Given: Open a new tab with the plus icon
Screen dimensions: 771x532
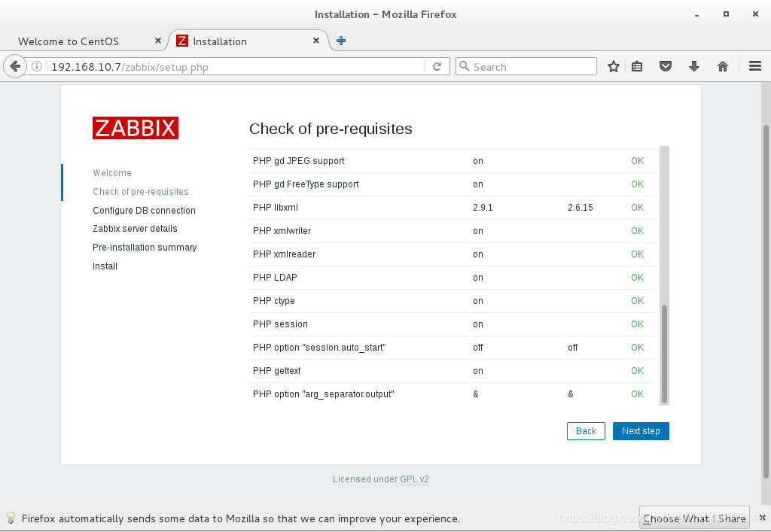Looking at the screenshot, I should 341,41.
